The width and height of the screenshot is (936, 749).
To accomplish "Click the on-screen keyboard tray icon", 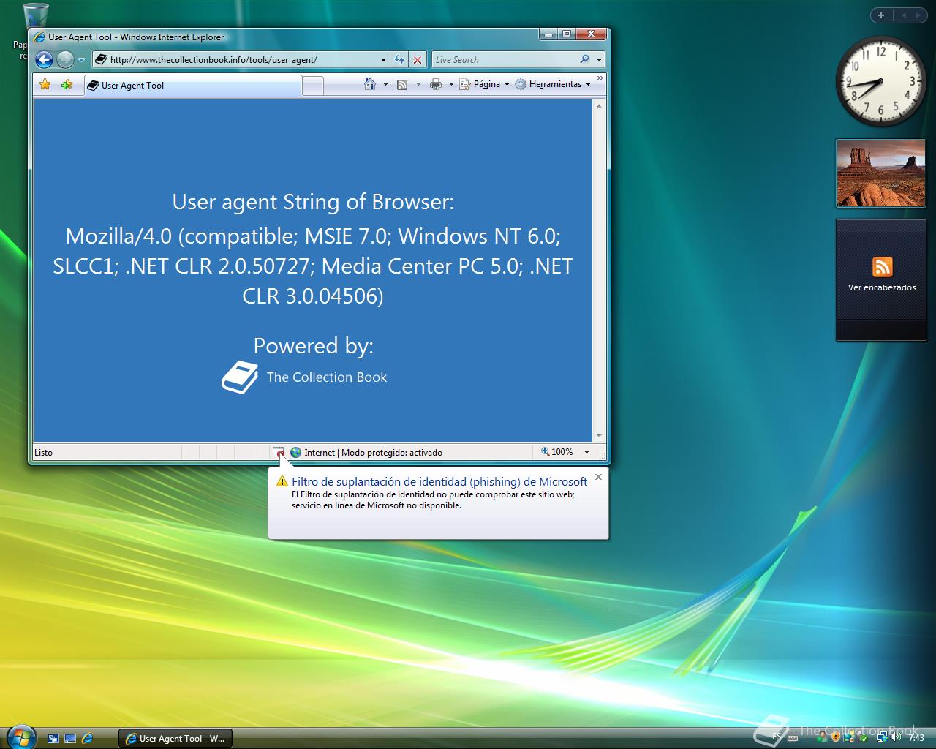I will [x=793, y=738].
